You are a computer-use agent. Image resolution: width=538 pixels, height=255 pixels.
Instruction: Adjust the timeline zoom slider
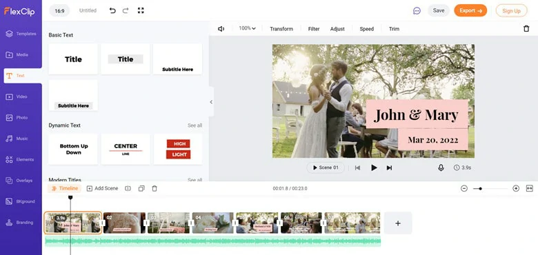490,189
